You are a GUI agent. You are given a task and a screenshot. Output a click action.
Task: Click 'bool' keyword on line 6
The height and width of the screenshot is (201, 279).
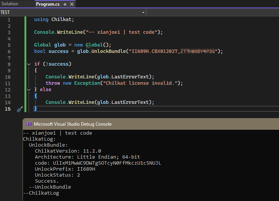[x=40, y=51]
